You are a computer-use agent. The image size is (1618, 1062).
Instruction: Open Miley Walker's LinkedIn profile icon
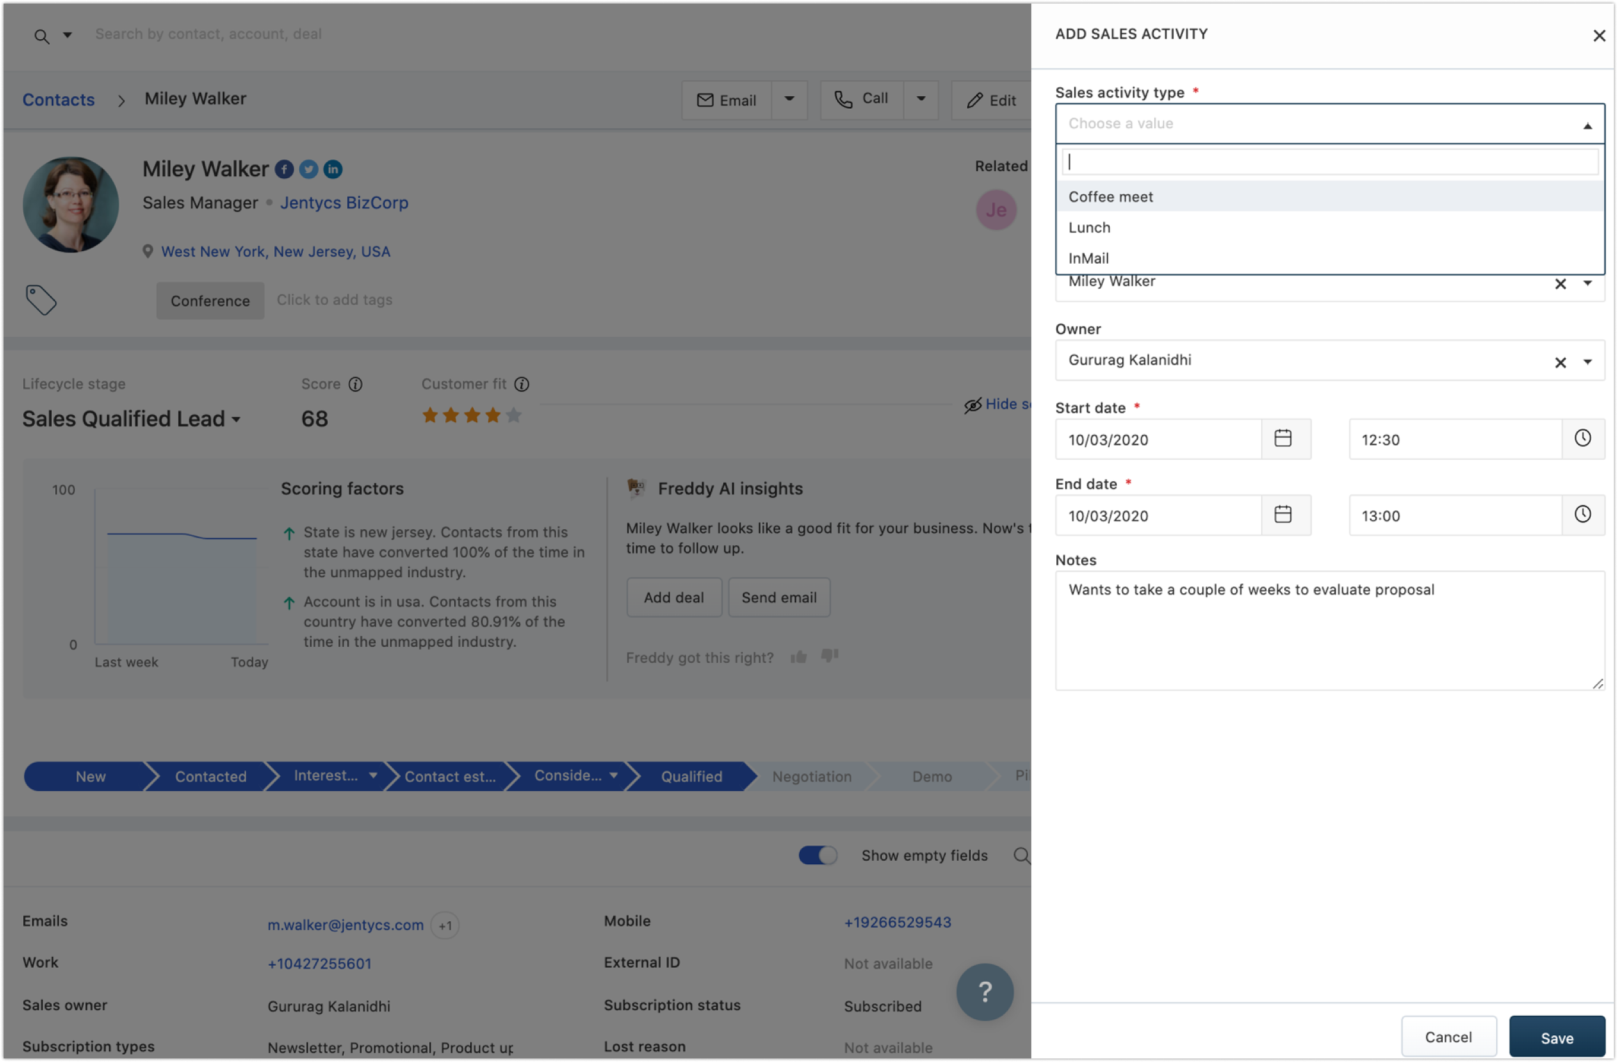(x=333, y=169)
